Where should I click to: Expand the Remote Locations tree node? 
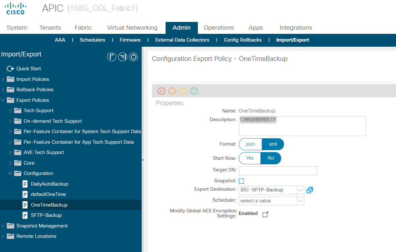click(3, 236)
